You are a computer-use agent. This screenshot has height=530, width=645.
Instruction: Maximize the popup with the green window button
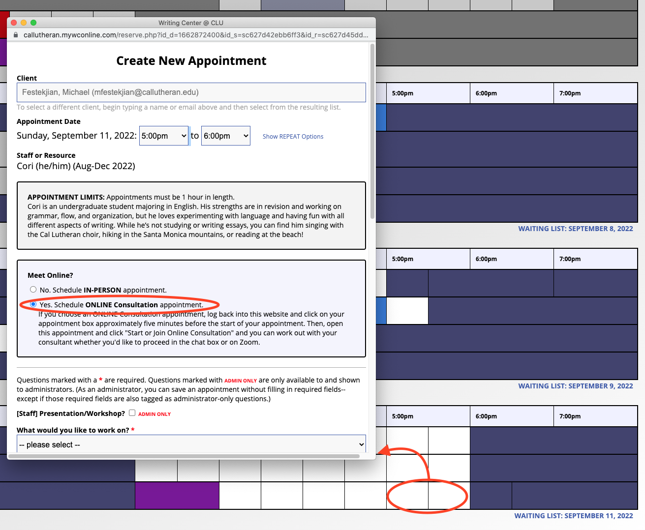(33, 23)
